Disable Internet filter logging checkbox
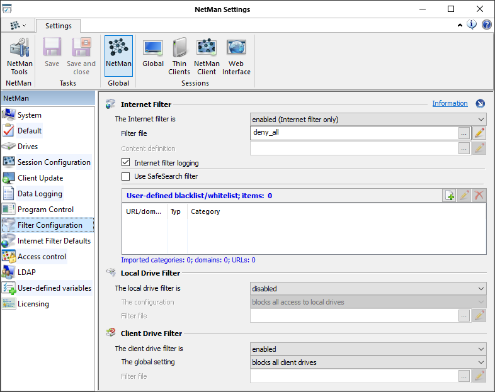 [126, 163]
